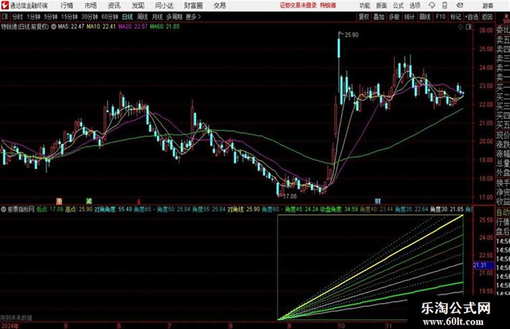Switch to the 多周期 tab
The width and height of the screenshot is (510, 329).
click(x=174, y=17)
